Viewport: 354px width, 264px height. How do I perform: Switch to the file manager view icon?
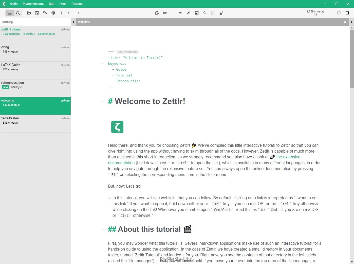(10, 13)
